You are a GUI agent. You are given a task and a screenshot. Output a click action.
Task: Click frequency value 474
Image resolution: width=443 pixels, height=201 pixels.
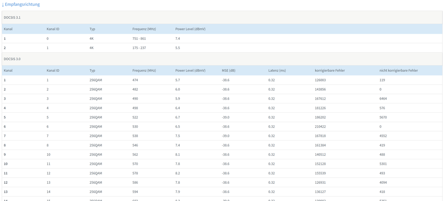coord(135,80)
